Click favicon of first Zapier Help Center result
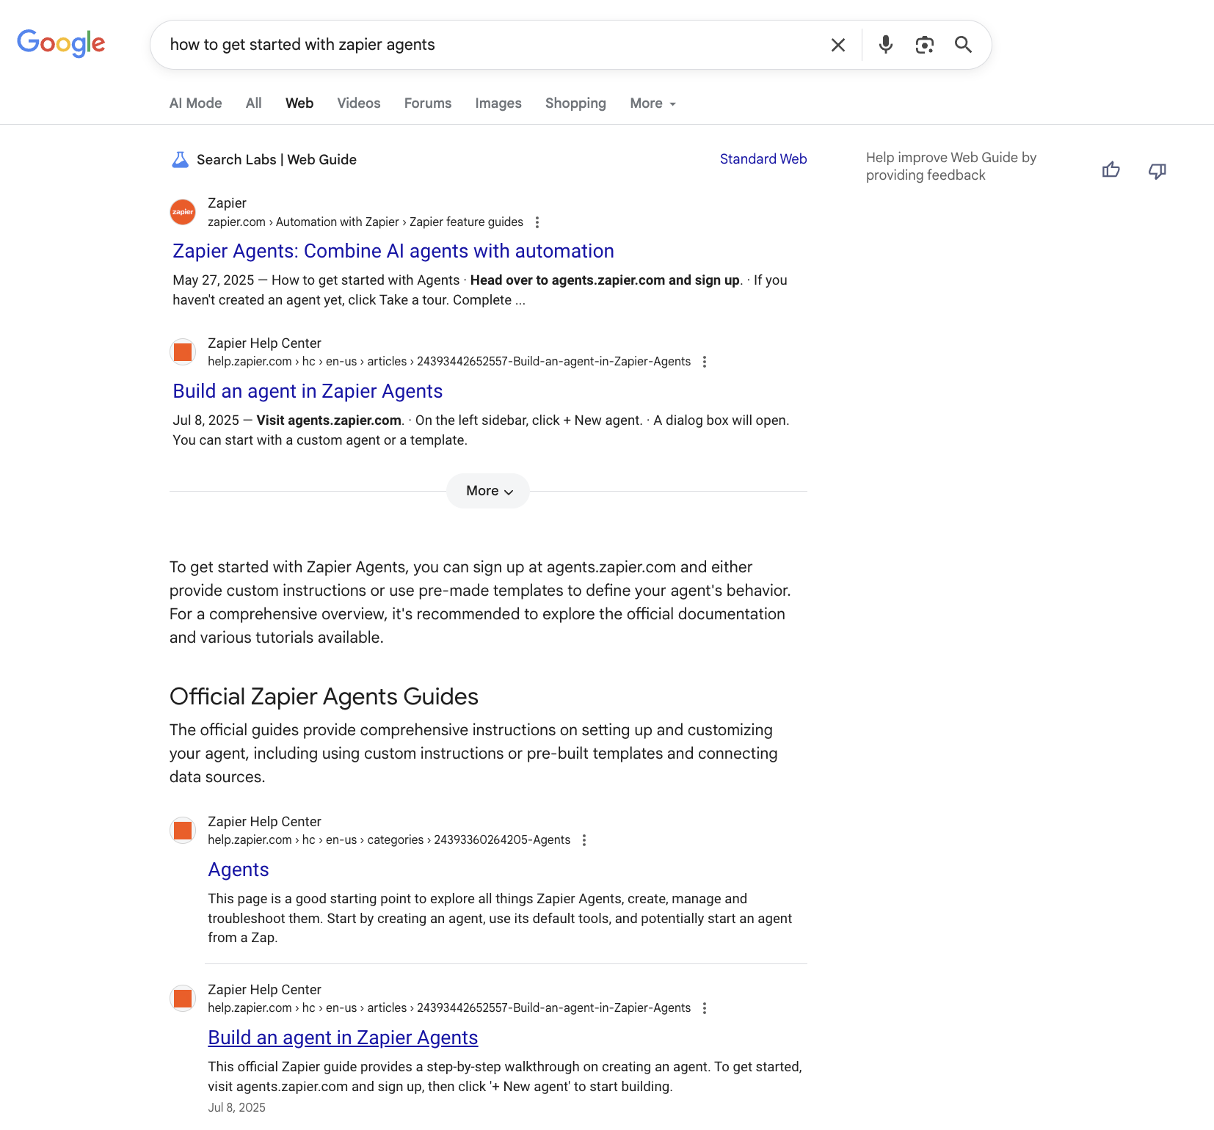The width and height of the screenshot is (1214, 1130). [183, 352]
